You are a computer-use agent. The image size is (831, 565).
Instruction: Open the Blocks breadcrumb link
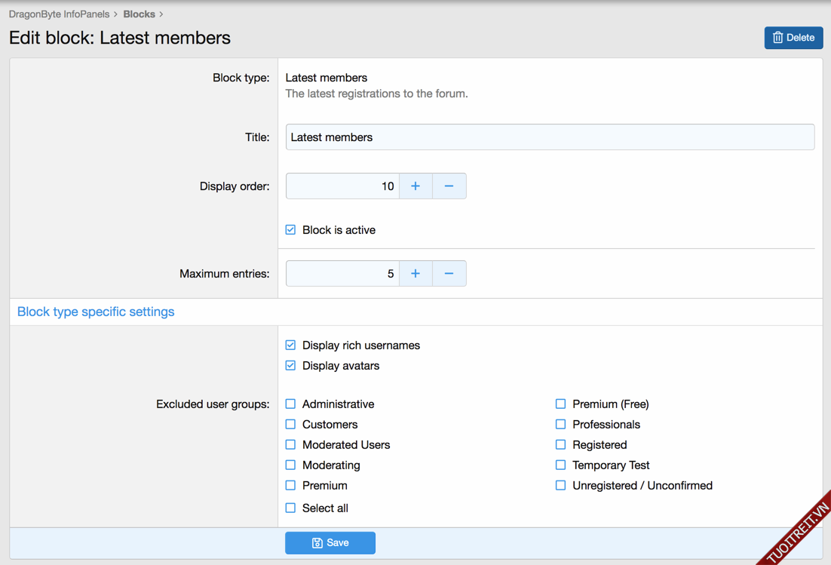139,14
